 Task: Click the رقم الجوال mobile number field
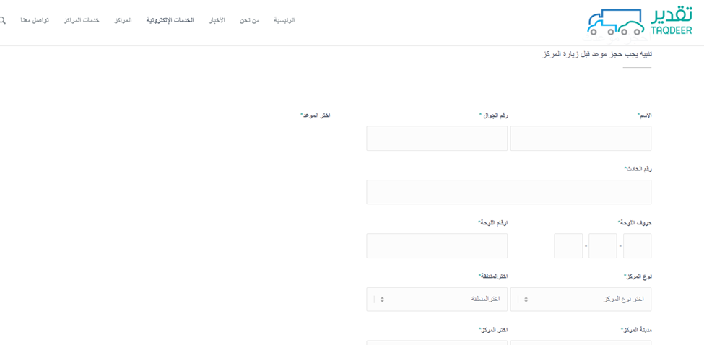pos(437,138)
